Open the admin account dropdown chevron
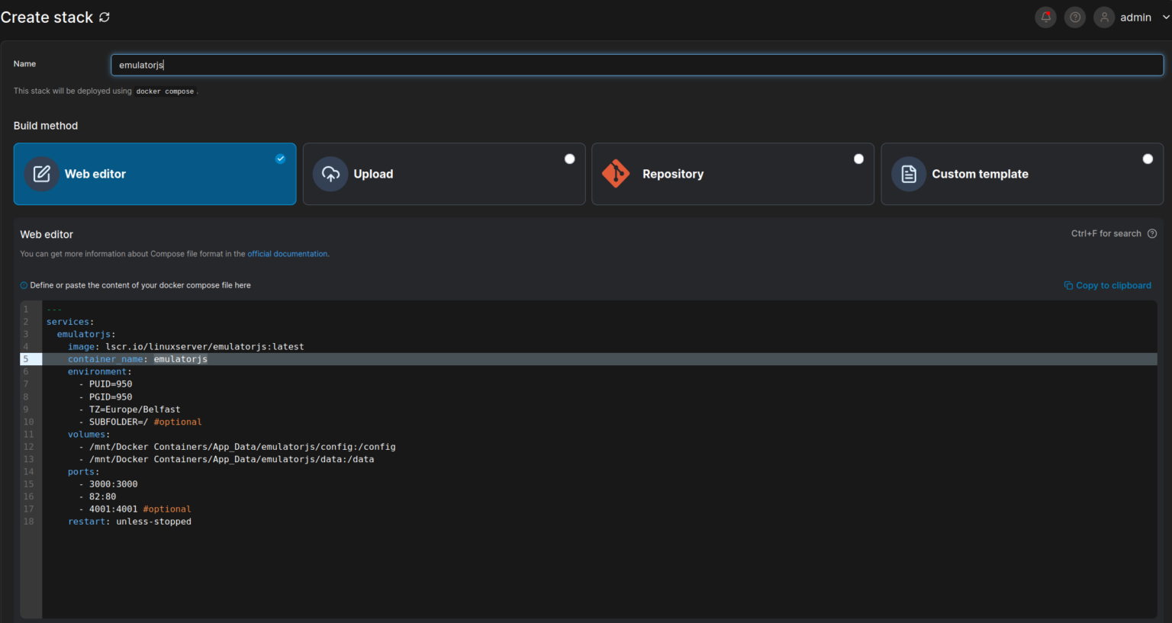1172x623 pixels. pos(1166,17)
